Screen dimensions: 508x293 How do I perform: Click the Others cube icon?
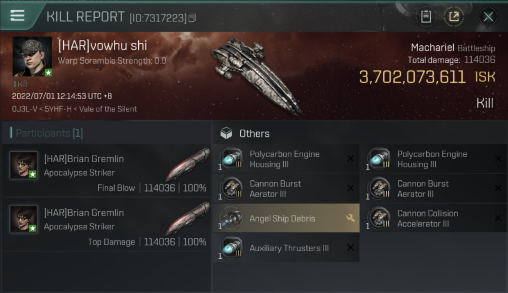coord(226,134)
